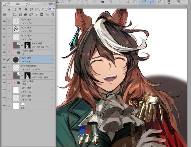
Task: Select the layer row レイヤー 11
Action: coord(28,98)
